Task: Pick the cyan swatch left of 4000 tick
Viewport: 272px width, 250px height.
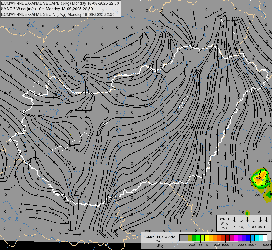Action: (257, 237)
